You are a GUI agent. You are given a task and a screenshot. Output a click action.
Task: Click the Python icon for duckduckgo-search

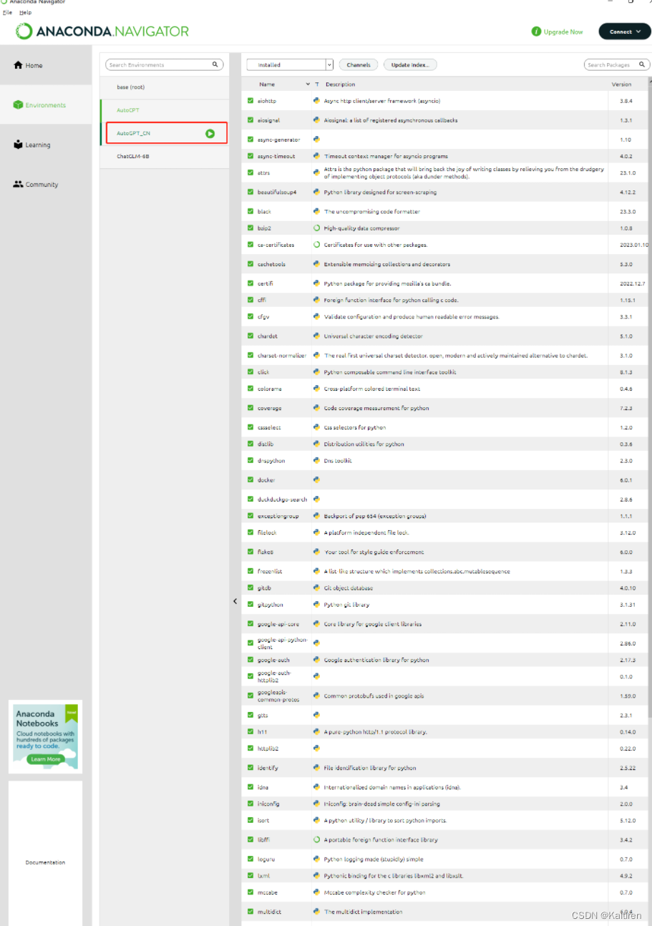pos(316,499)
